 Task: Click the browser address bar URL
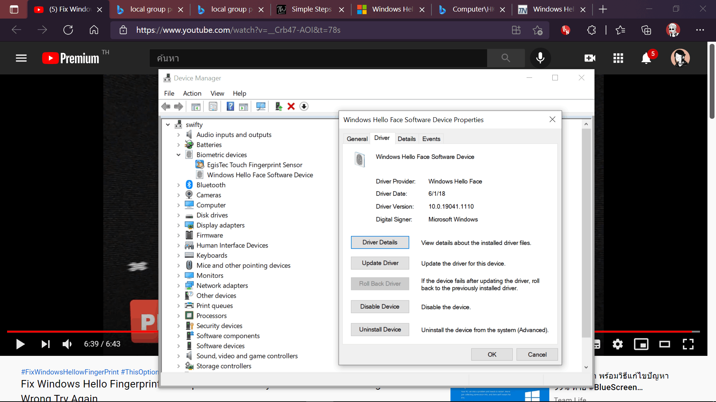click(x=238, y=30)
